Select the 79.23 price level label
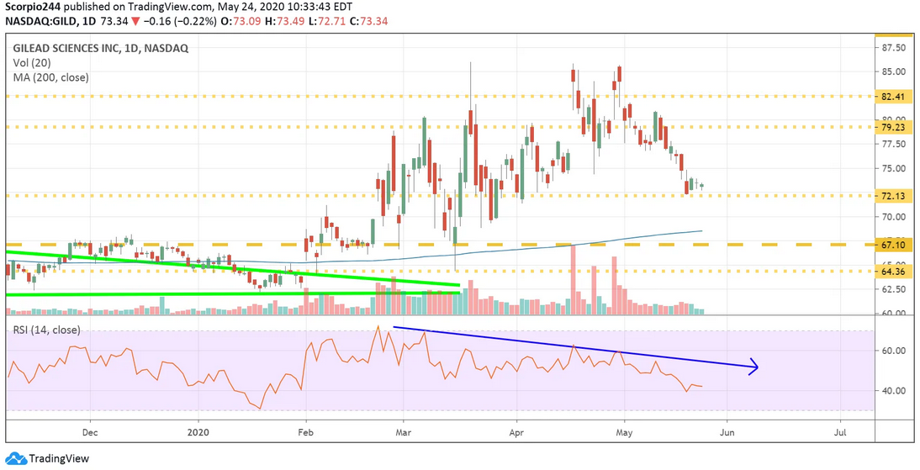920x470 pixels. click(893, 127)
